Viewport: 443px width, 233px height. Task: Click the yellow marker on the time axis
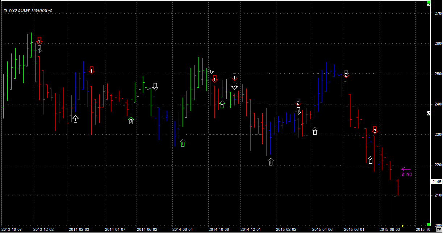click(402, 226)
